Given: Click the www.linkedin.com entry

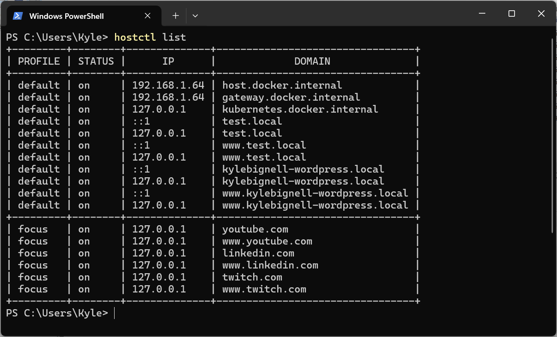Looking at the screenshot, I should coord(270,265).
